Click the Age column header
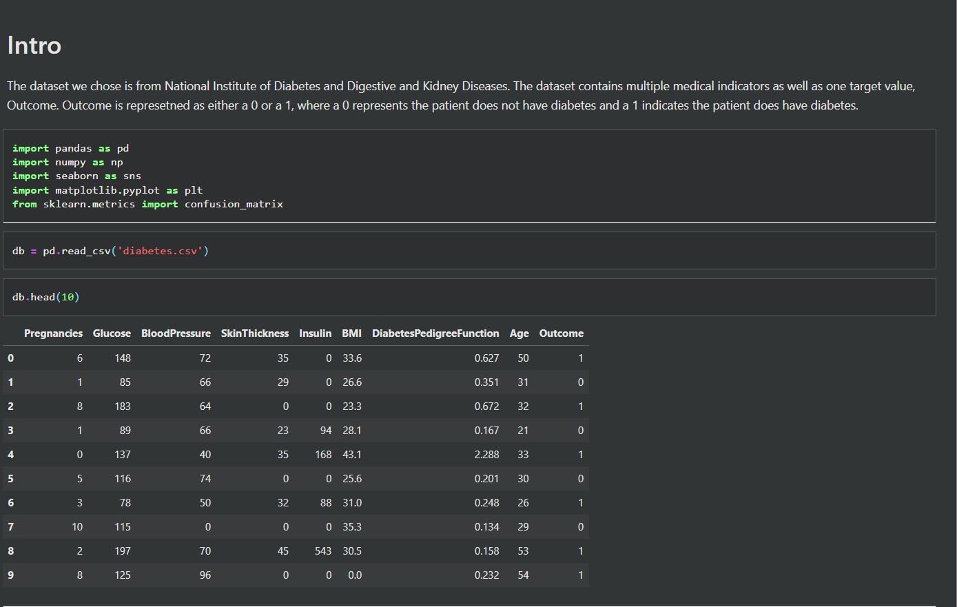957x607 pixels. click(519, 333)
